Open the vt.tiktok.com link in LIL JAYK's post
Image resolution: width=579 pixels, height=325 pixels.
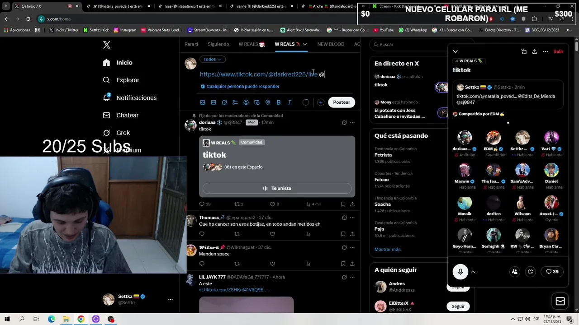[x=233, y=290]
